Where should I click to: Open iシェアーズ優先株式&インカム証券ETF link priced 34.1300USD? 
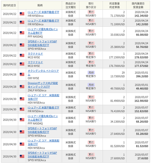pos(43,118)
